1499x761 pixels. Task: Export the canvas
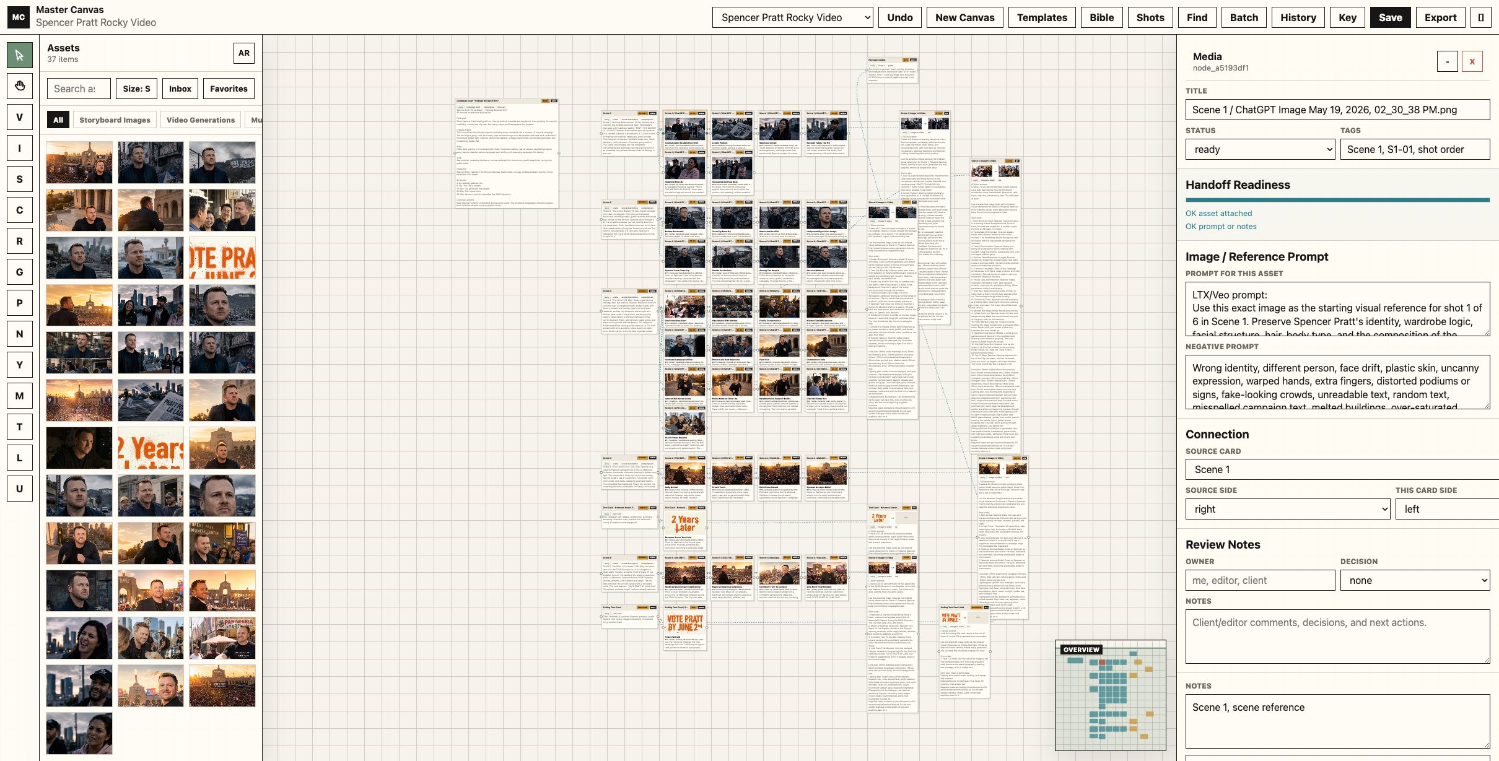(1440, 17)
